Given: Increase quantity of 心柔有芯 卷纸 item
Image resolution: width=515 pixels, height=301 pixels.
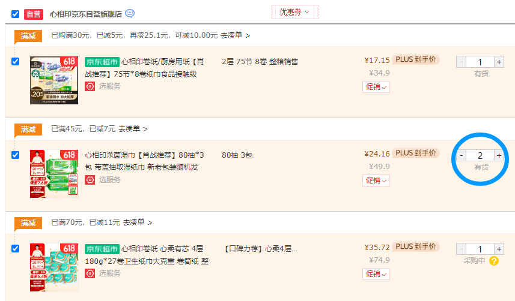Looking at the screenshot, I should [x=499, y=249].
